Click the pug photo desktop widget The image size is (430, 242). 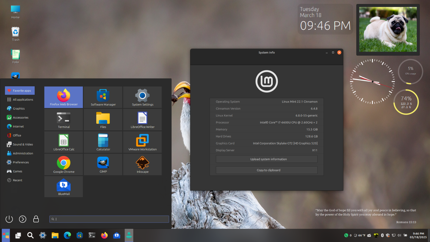(x=388, y=30)
